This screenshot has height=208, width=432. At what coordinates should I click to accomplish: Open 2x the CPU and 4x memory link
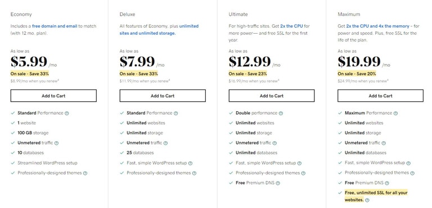(x=378, y=26)
